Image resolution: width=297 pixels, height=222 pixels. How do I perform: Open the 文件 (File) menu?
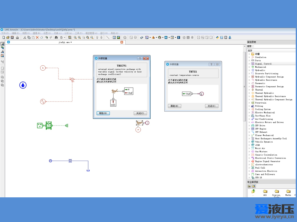(5, 33)
